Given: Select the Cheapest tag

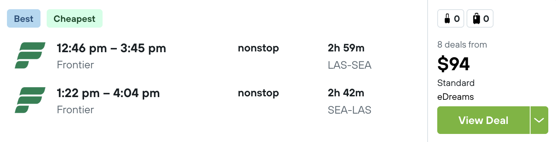Looking at the screenshot, I should 74,19.
